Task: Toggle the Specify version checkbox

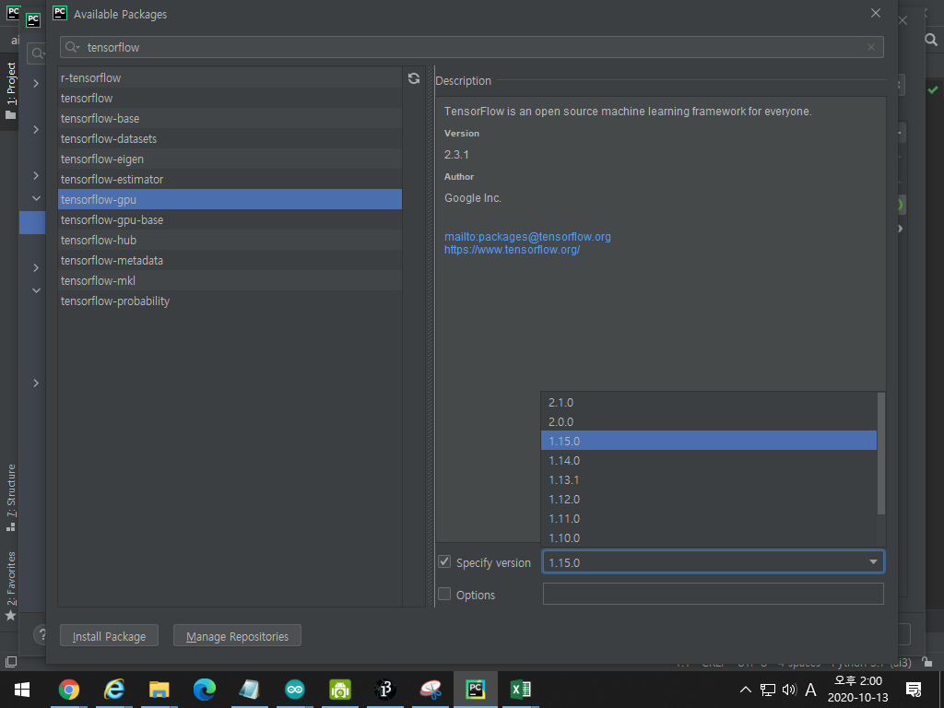Action: [444, 561]
